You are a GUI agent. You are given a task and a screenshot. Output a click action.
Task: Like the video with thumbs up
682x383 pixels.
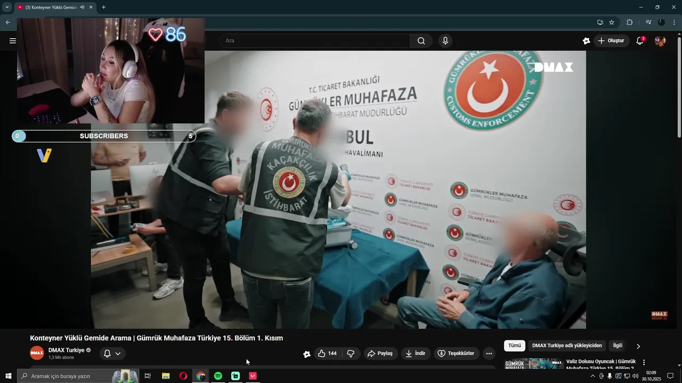[x=327, y=353]
